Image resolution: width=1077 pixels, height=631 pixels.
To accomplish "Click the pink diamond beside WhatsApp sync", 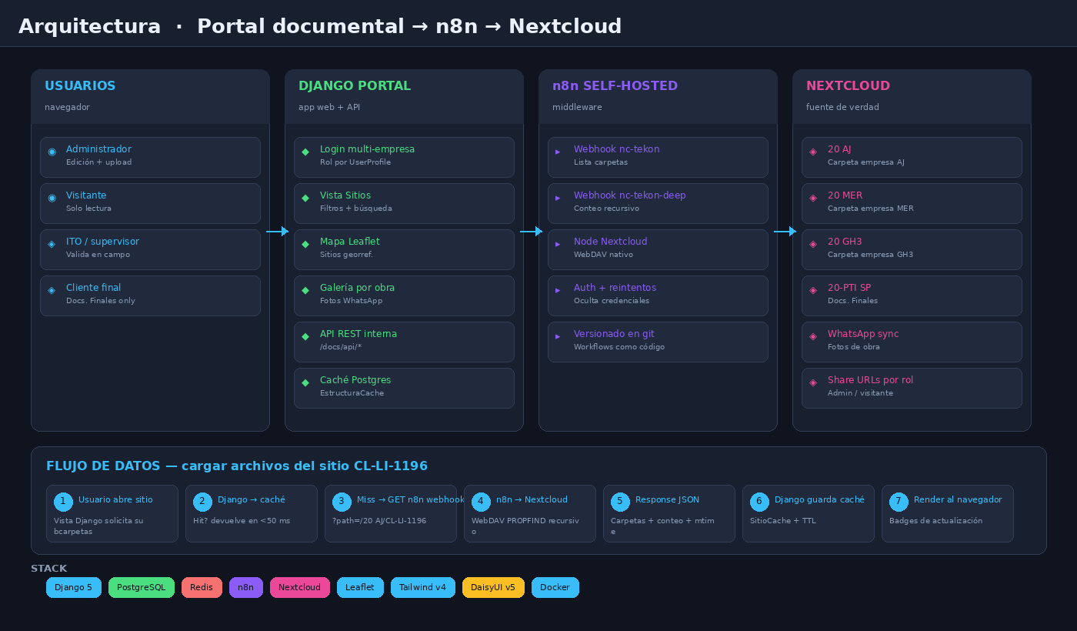I will point(813,336).
